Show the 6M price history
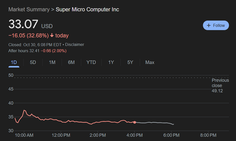Image resolution: width=236 pixels, height=141 pixels. coord(71,62)
